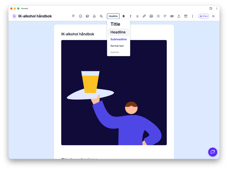Viewport: 228px width, 170px height.
Task: Open the chat support bubble
Action: [x=213, y=152]
